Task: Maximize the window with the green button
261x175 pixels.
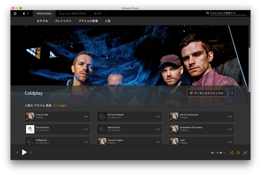Action: [x=21, y=8]
